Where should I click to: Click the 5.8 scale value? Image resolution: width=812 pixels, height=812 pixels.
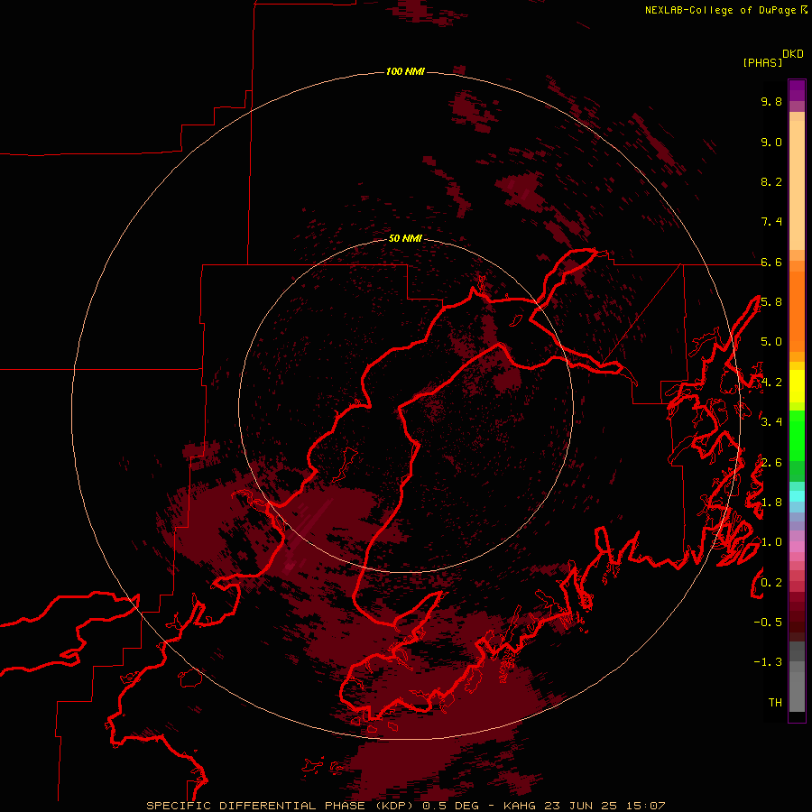[x=771, y=302]
